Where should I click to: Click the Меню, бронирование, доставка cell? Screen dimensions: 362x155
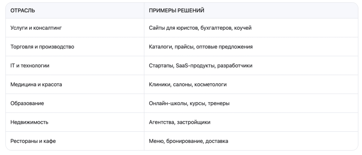coord(188,141)
